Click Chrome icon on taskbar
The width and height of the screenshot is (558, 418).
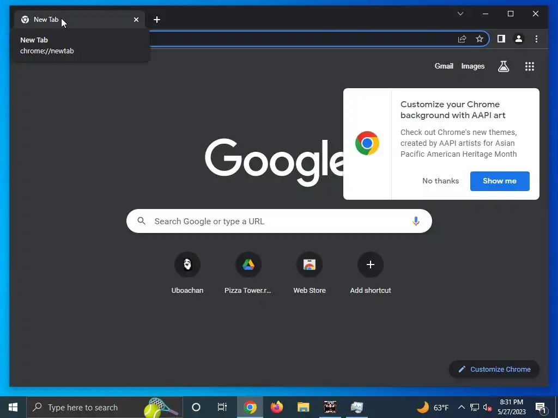[250, 407]
